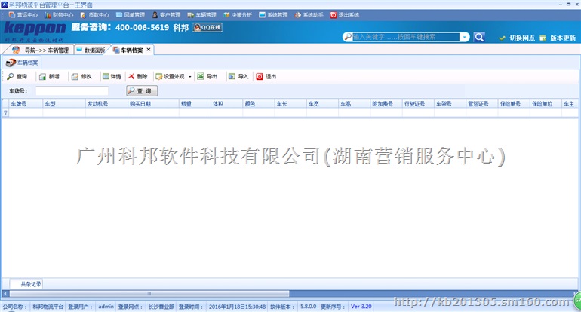Screen dimensions: 581x312
Task: Open the 营运中心 menu
Action: [23, 15]
